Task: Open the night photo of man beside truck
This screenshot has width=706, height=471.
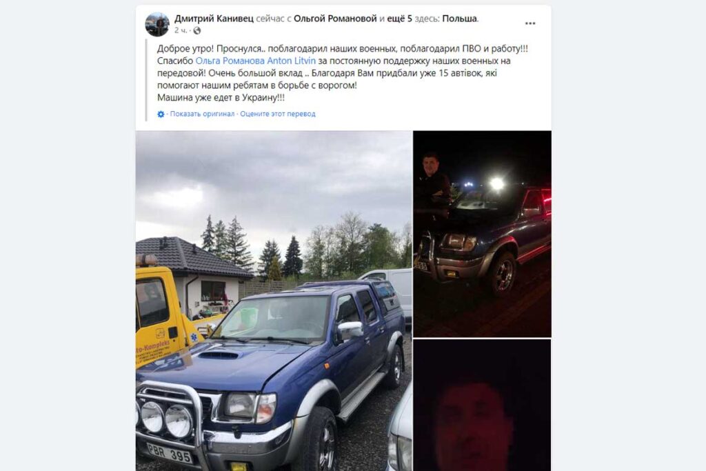Action: [482, 234]
